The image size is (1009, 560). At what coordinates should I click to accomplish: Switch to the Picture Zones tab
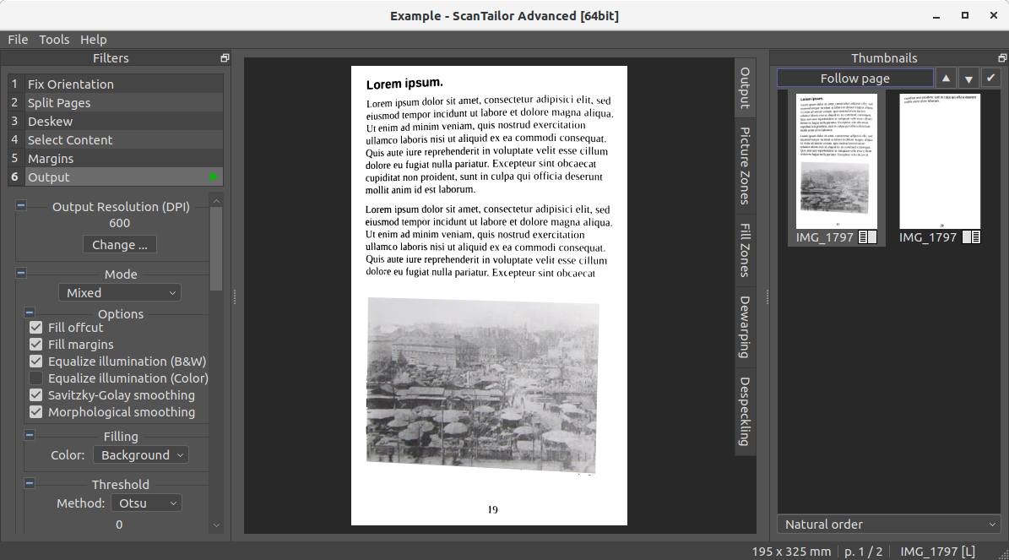[746, 166]
